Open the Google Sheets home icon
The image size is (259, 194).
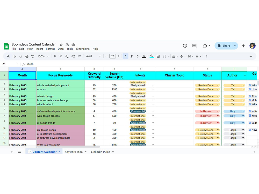(6, 46)
